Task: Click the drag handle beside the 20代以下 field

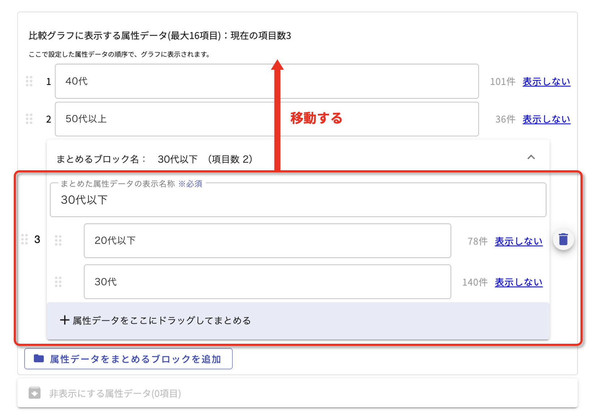Action: point(58,240)
